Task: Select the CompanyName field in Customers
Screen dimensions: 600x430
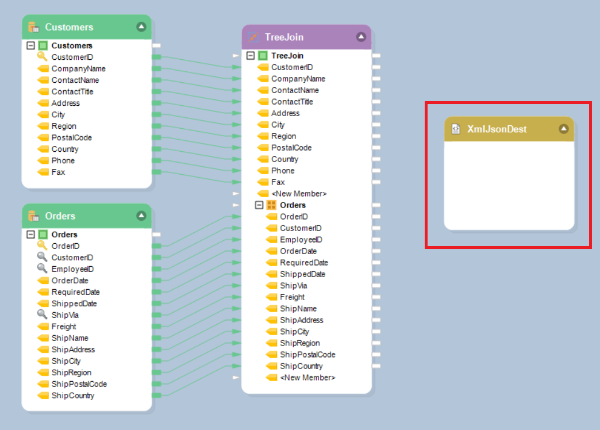Action: 78,68
